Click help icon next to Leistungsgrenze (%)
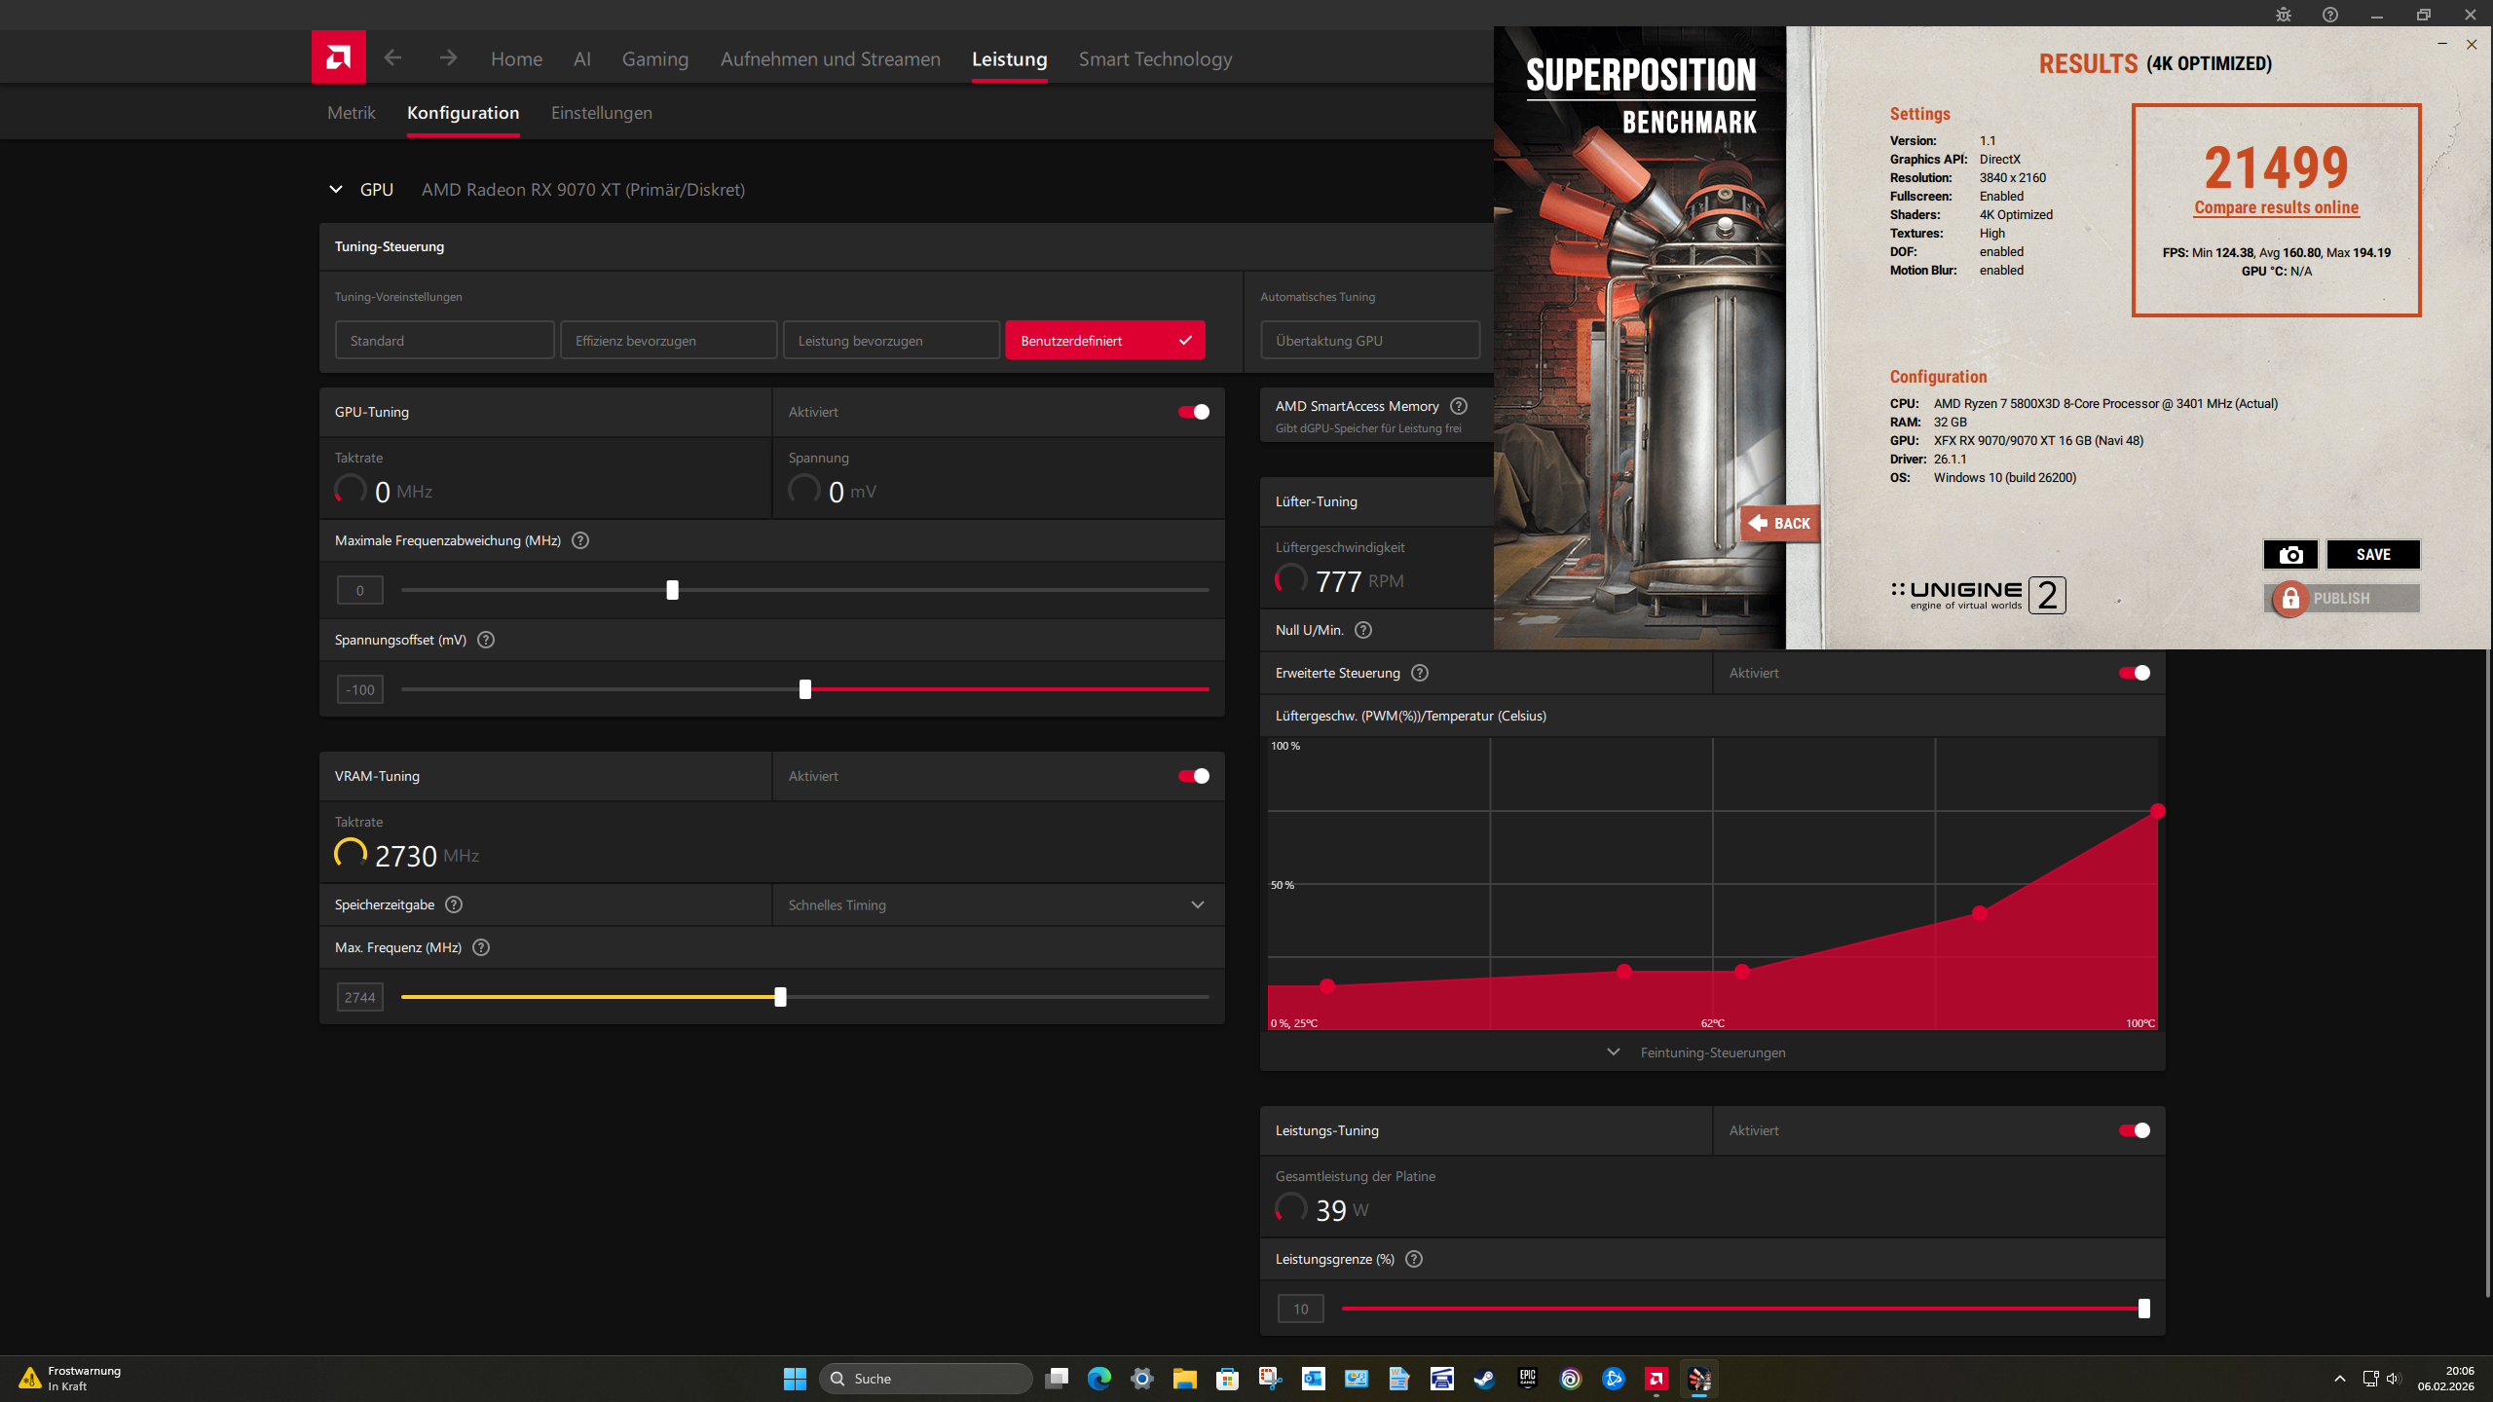The height and width of the screenshot is (1402, 2493). point(1414,1259)
